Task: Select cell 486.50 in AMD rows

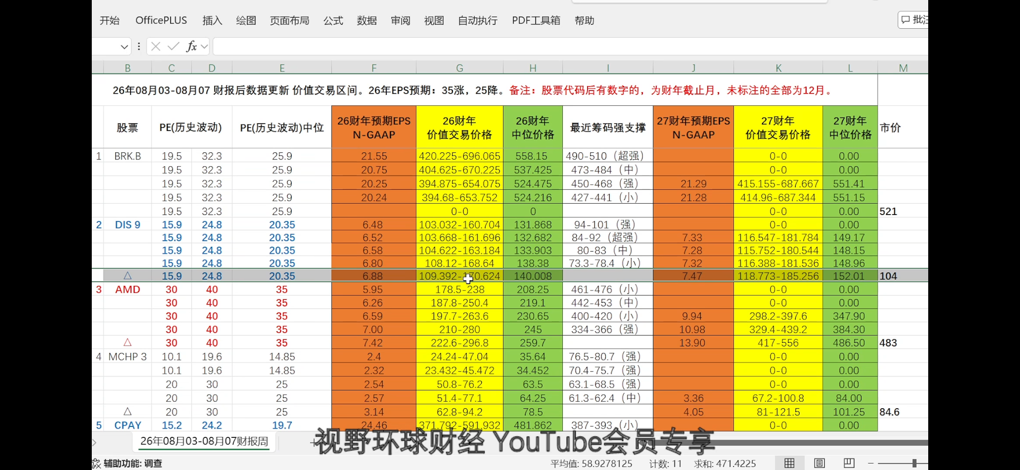Action: pyautogui.click(x=850, y=343)
